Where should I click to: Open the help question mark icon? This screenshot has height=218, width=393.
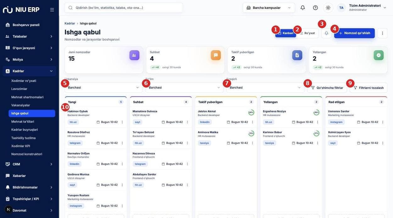pyautogui.click(x=315, y=8)
